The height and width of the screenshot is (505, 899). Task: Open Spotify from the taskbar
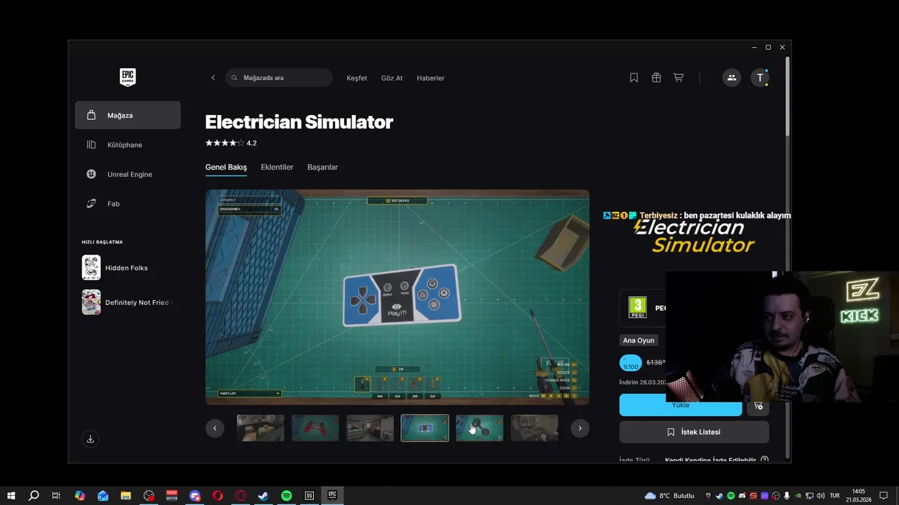(x=287, y=496)
